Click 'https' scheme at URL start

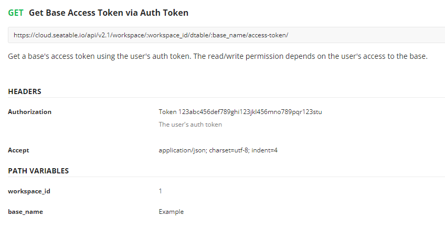coord(20,35)
